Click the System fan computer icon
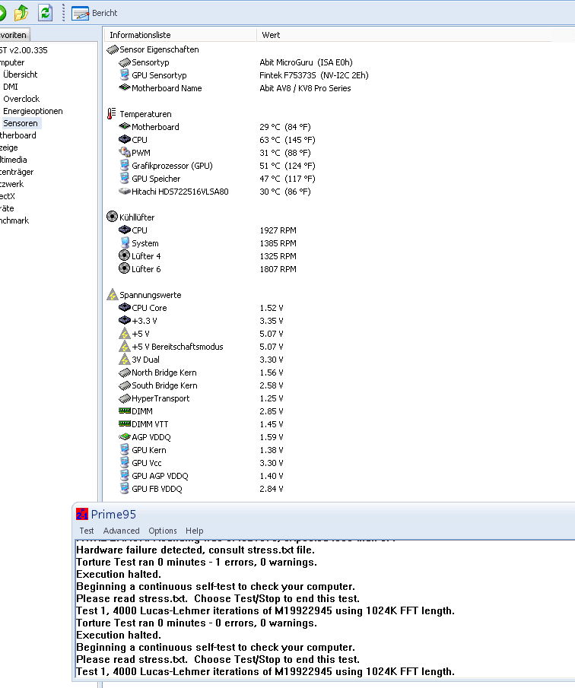 pyautogui.click(x=125, y=243)
